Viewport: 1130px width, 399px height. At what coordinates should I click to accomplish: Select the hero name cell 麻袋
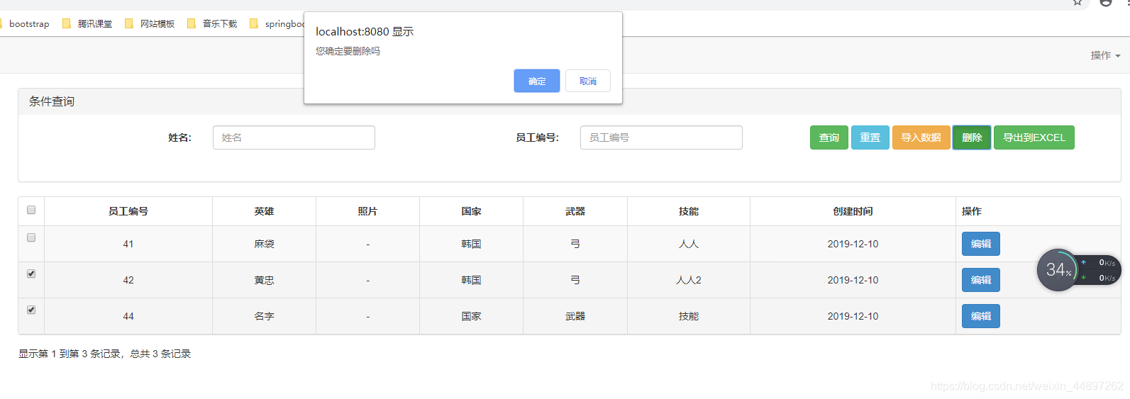[x=264, y=244]
